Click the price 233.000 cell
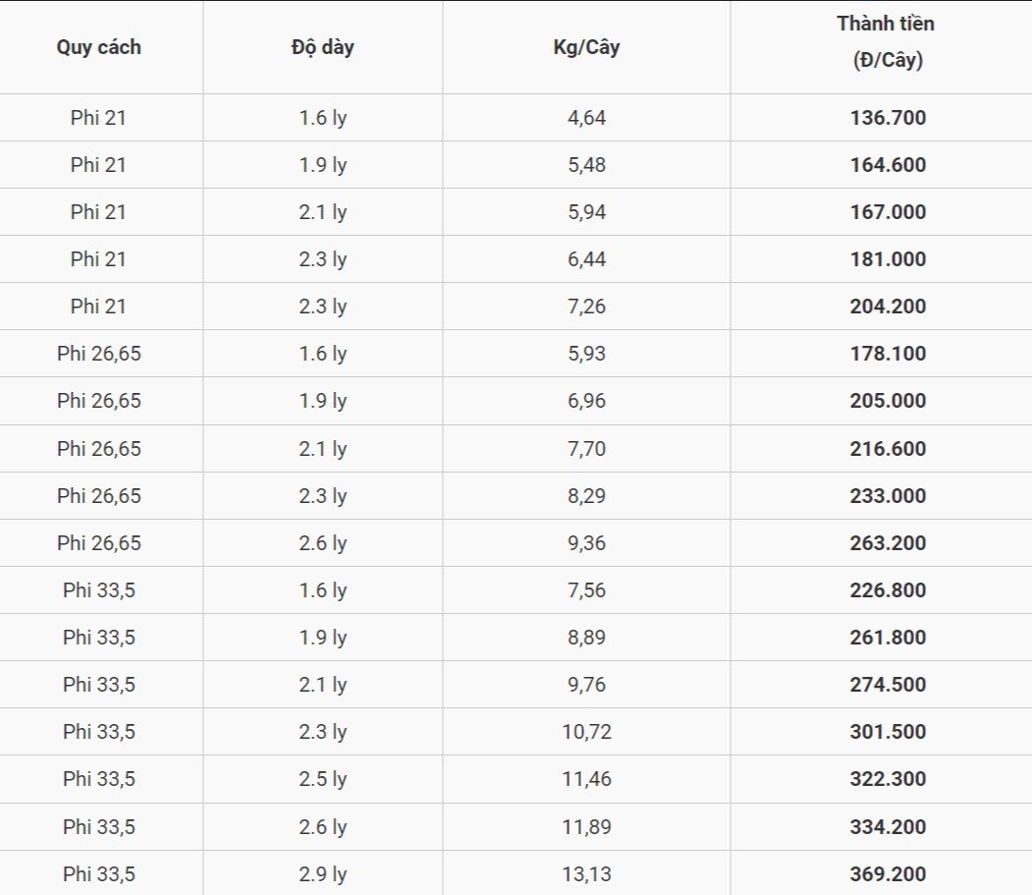This screenshot has height=895, width=1032. coord(888,496)
